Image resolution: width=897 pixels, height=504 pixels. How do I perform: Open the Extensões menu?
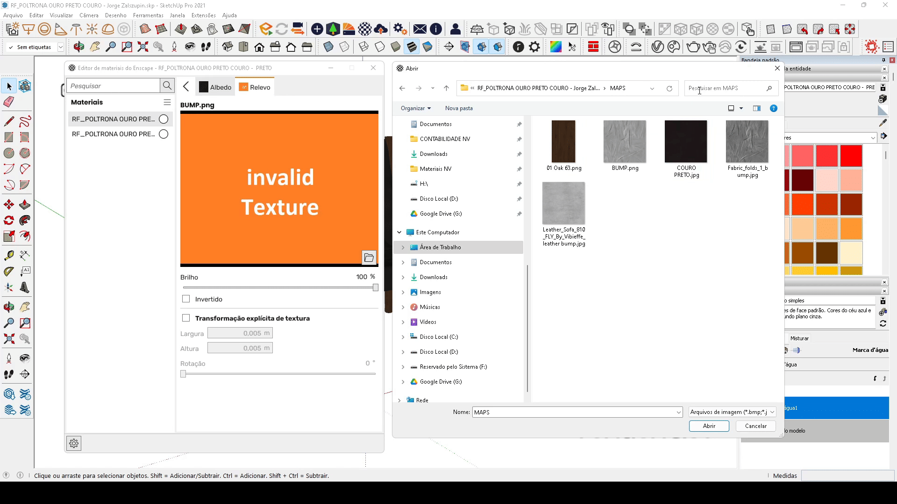(x=203, y=15)
